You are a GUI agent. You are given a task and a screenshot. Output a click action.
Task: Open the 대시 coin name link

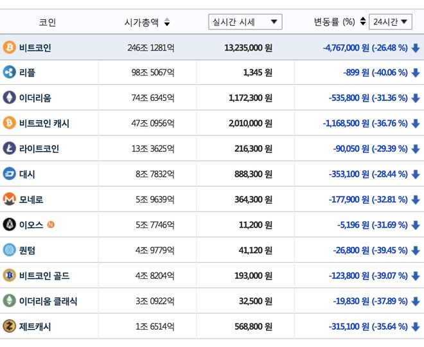point(27,174)
